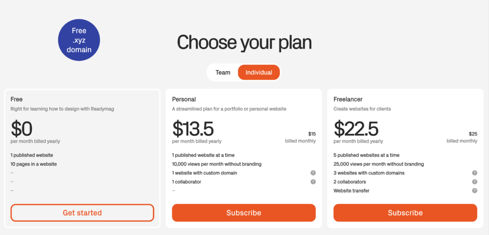
Task: Click help icon next to 2 collaborators
Action: pyautogui.click(x=475, y=182)
